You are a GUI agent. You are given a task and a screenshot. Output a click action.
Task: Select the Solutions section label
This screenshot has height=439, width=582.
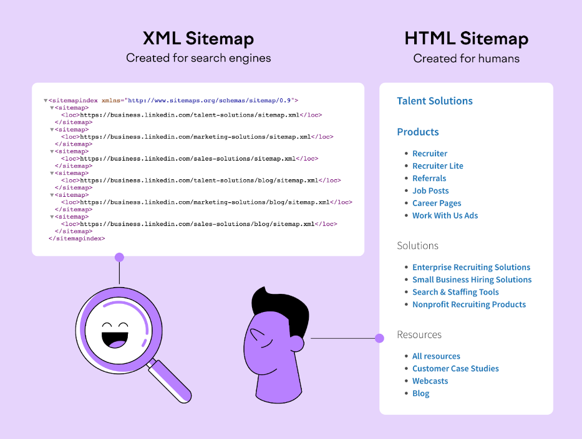tap(418, 245)
